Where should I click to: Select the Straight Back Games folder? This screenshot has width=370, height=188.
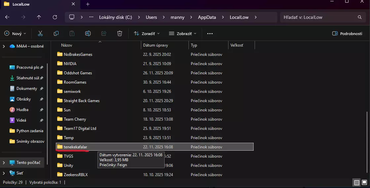coord(154,101)
